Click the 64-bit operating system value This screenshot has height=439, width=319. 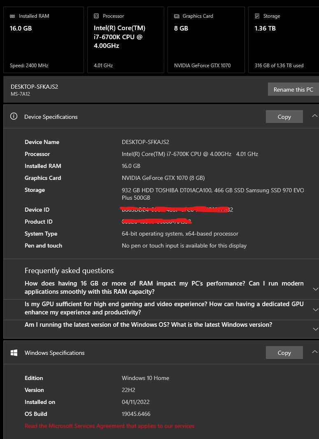[180, 234]
